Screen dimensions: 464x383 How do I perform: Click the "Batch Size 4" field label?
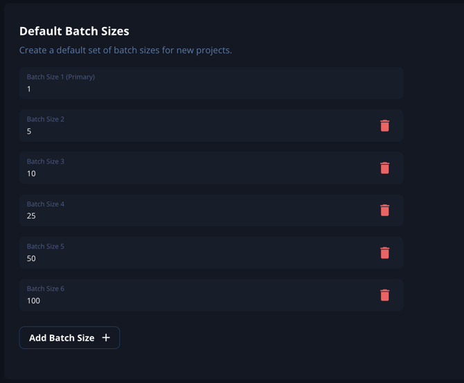[46, 204]
